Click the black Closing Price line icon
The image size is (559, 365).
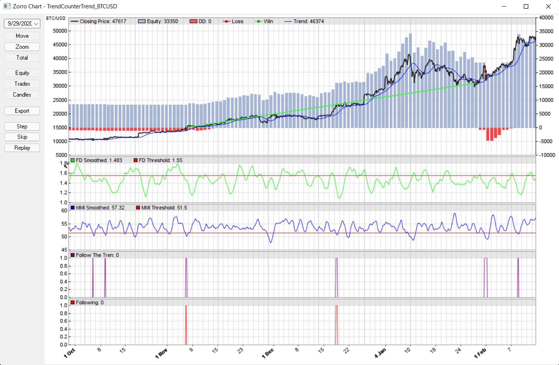pos(74,22)
